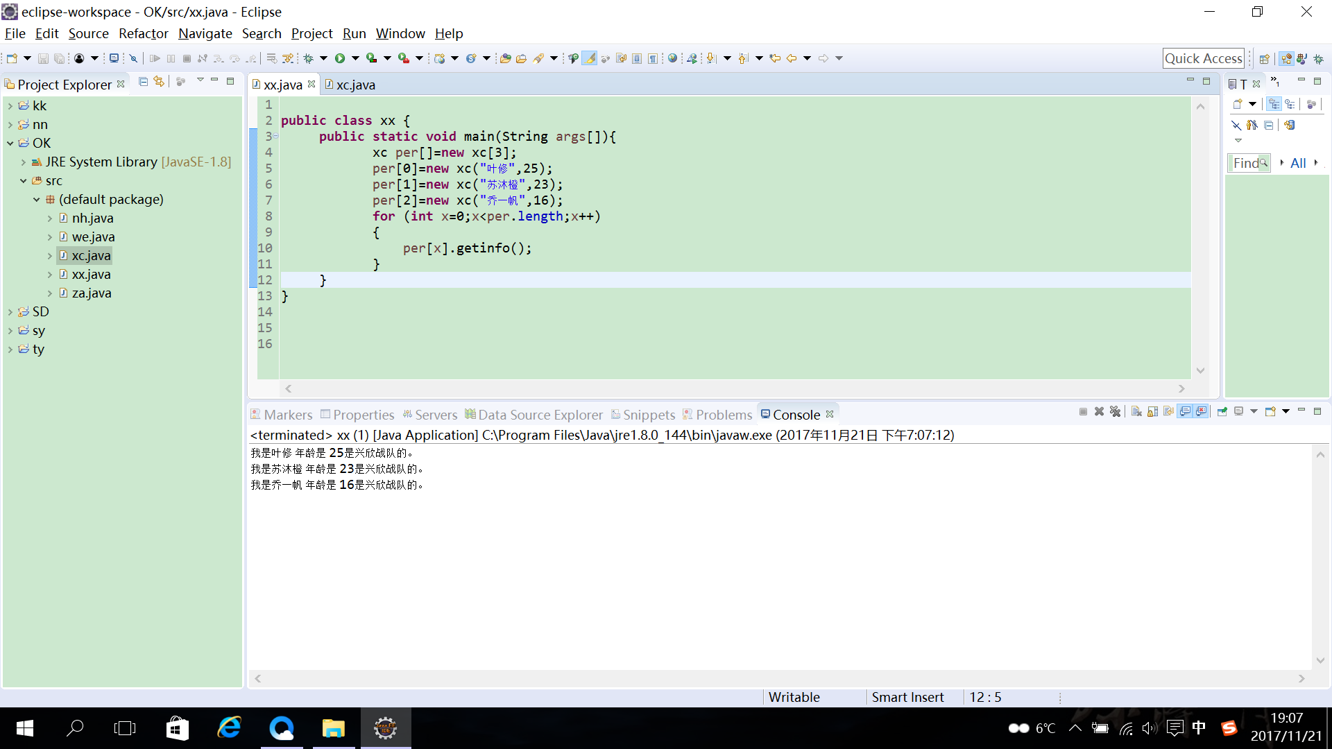This screenshot has height=749, width=1332.
Task: Switch to xc.java editor tab
Action: (x=350, y=85)
